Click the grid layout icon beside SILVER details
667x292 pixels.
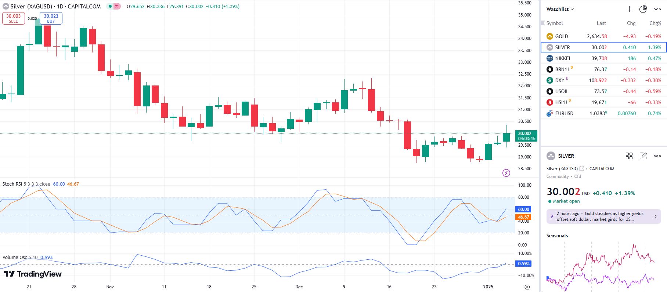coord(629,156)
